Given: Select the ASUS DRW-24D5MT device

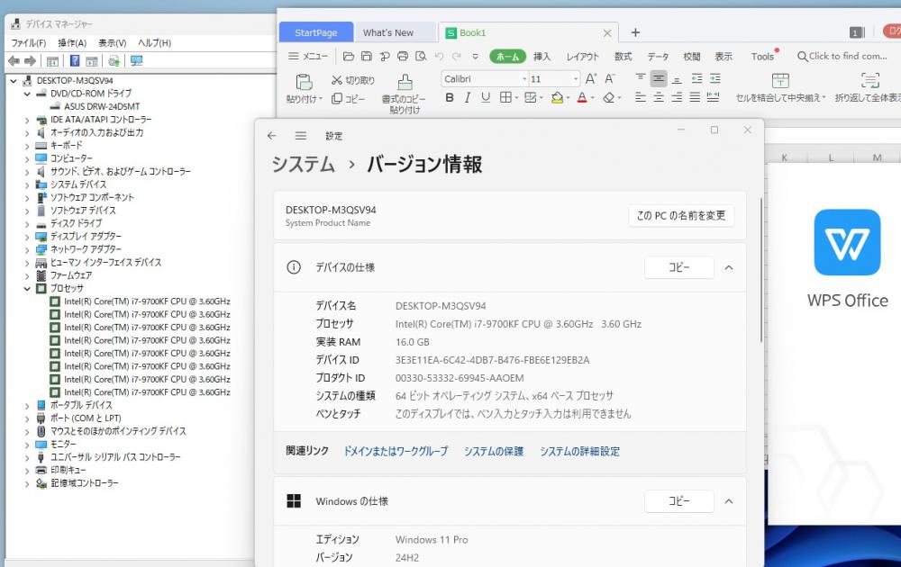Looking at the screenshot, I should (x=101, y=107).
